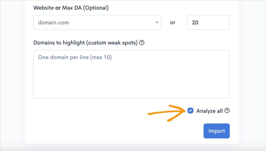Click the Analyze all text label

point(209,111)
